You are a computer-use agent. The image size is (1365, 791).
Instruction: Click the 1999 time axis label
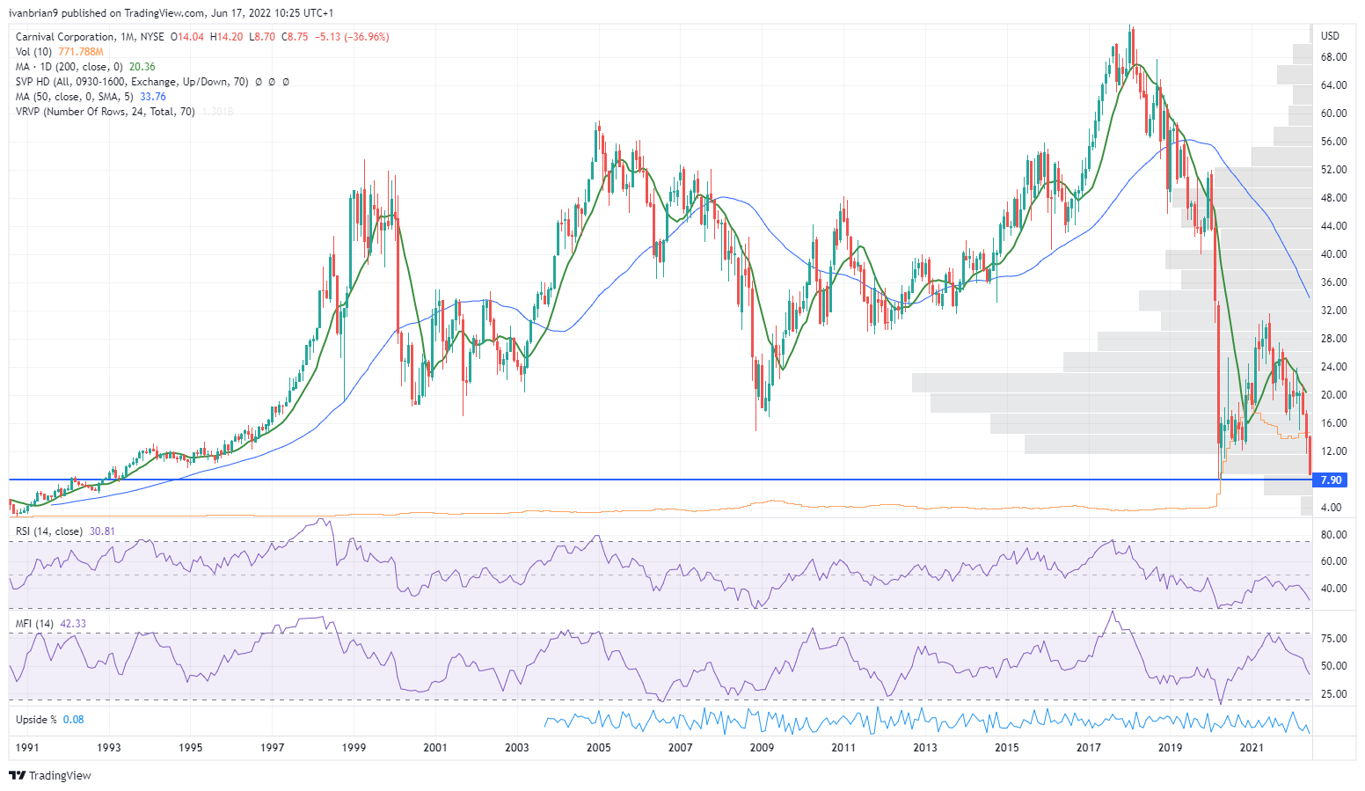(x=354, y=748)
